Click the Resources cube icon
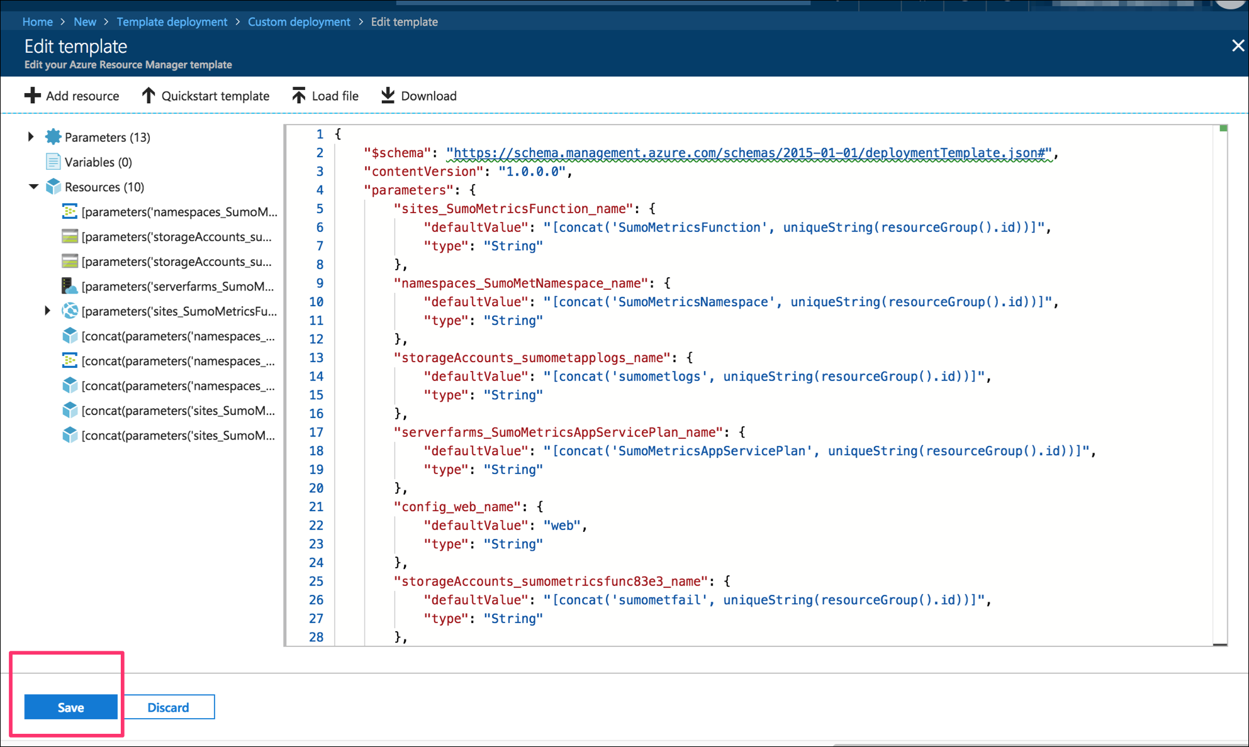This screenshot has height=747, width=1249. pyautogui.click(x=53, y=186)
